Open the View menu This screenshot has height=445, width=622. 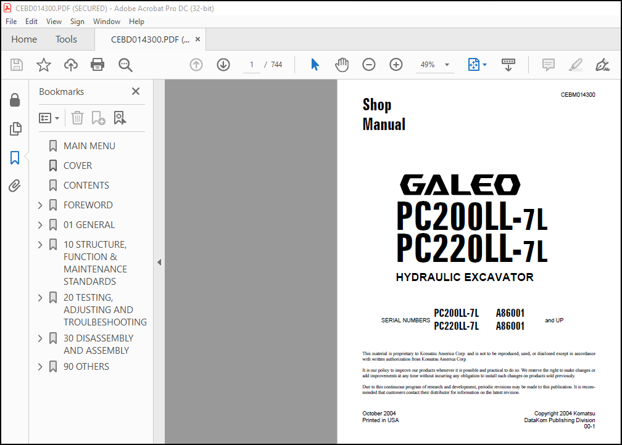pyautogui.click(x=54, y=22)
